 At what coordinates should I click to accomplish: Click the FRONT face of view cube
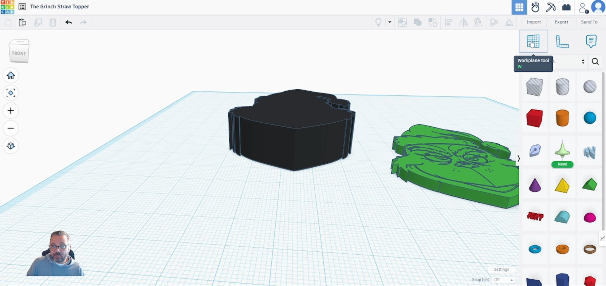coord(19,53)
